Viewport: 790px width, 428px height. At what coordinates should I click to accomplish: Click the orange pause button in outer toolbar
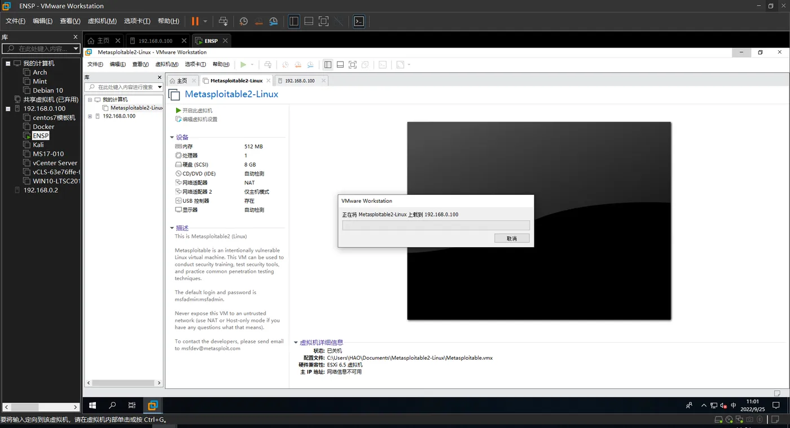pos(195,21)
